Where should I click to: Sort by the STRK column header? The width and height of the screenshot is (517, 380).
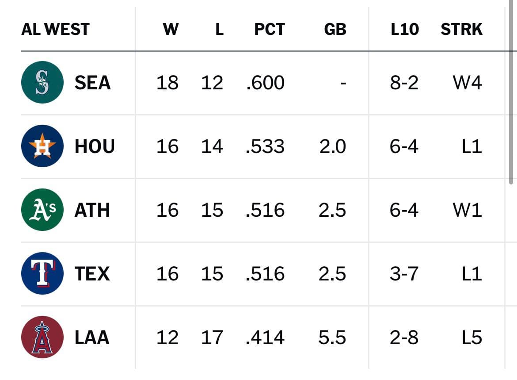[461, 30]
